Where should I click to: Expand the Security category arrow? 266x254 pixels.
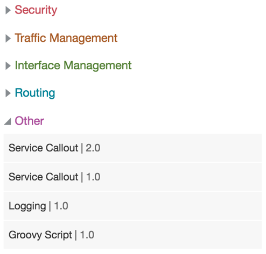[8, 10]
